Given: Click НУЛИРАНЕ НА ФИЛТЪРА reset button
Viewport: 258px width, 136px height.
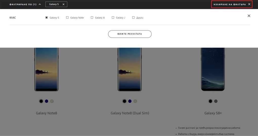Looking at the screenshot, I should [x=232, y=5].
